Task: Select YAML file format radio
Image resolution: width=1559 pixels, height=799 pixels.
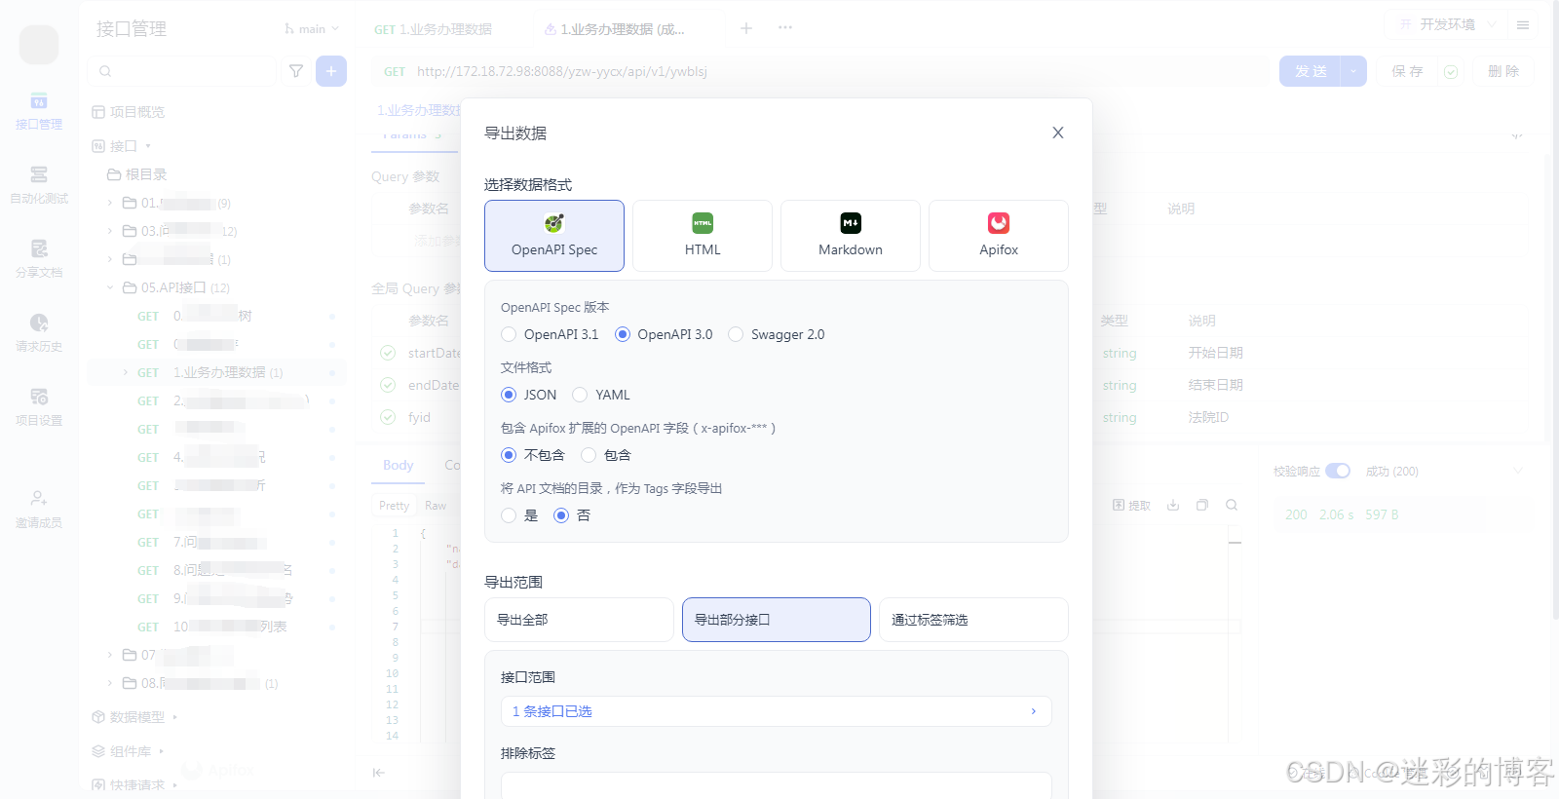Action: point(580,395)
